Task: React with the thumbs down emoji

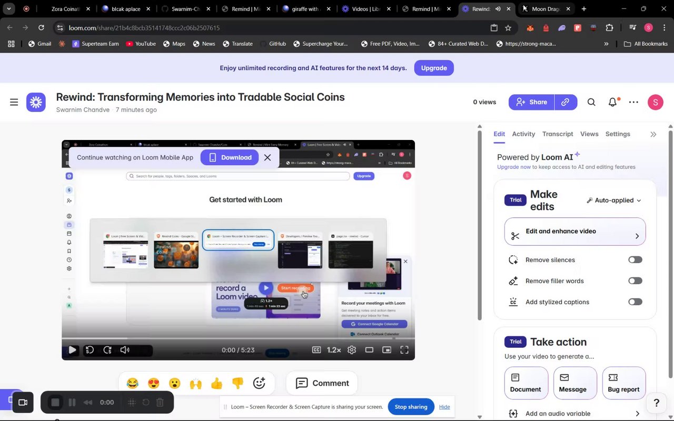Action: 238,383
